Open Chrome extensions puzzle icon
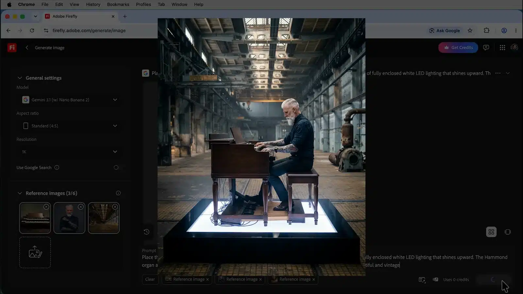Screen dimensions: 523x294 486,30
